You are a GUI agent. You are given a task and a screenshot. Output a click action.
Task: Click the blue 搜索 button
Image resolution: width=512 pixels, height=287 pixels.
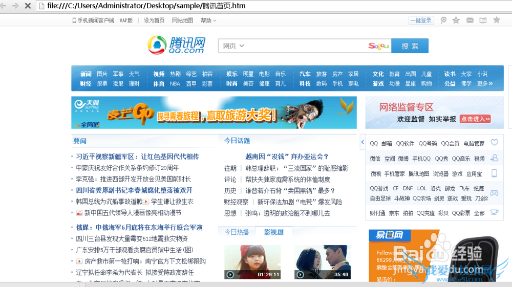[x=410, y=46]
